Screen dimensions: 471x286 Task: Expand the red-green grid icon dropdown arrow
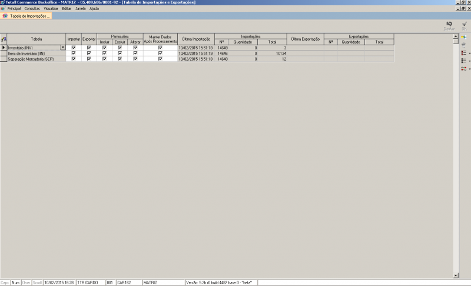(469, 69)
